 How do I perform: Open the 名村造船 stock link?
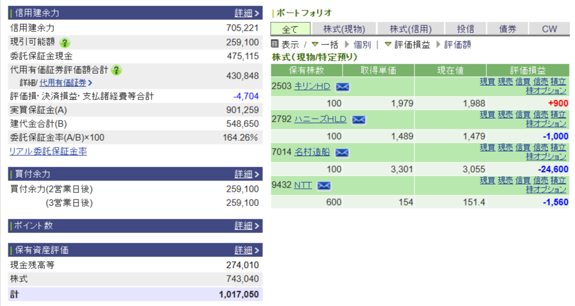(312, 153)
